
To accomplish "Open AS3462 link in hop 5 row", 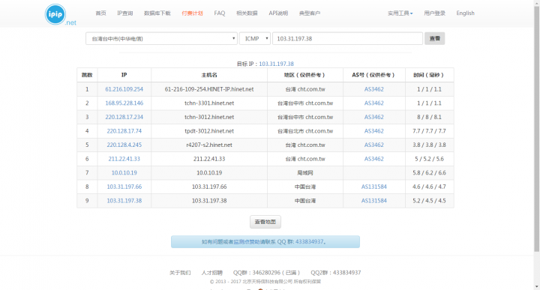I will click(x=374, y=145).
